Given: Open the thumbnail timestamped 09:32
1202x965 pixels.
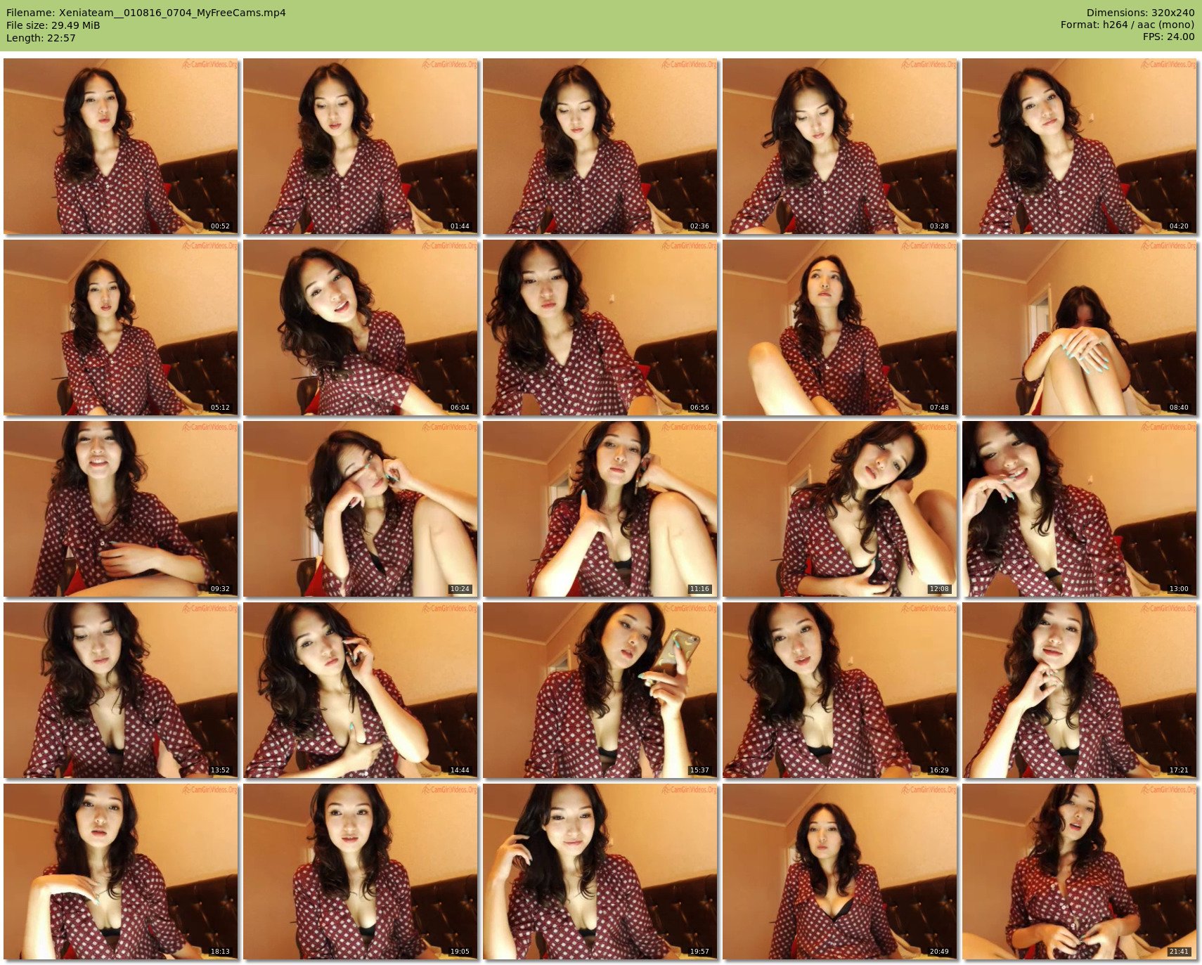Looking at the screenshot, I should [121, 509].
